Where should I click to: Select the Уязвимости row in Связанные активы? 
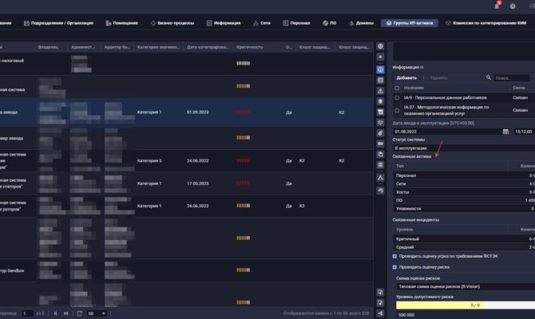click(x=464, y=209)
